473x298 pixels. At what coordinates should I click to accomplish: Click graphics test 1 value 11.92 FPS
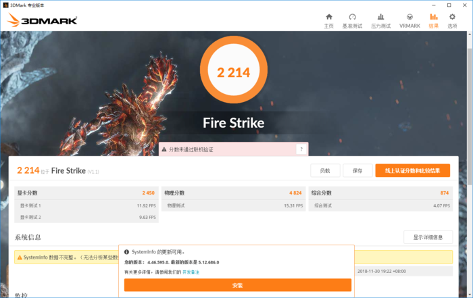147,205
